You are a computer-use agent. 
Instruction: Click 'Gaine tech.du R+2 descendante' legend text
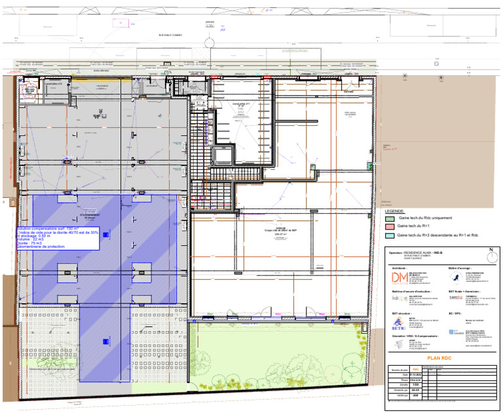pyautogui.click(x=438, y=235)
